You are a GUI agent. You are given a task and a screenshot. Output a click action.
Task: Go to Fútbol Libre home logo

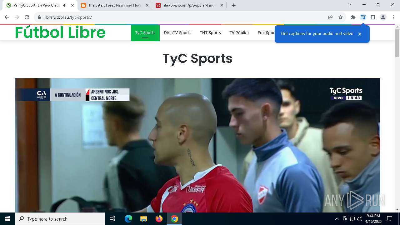pyautogui.click(x=60, y=32)
